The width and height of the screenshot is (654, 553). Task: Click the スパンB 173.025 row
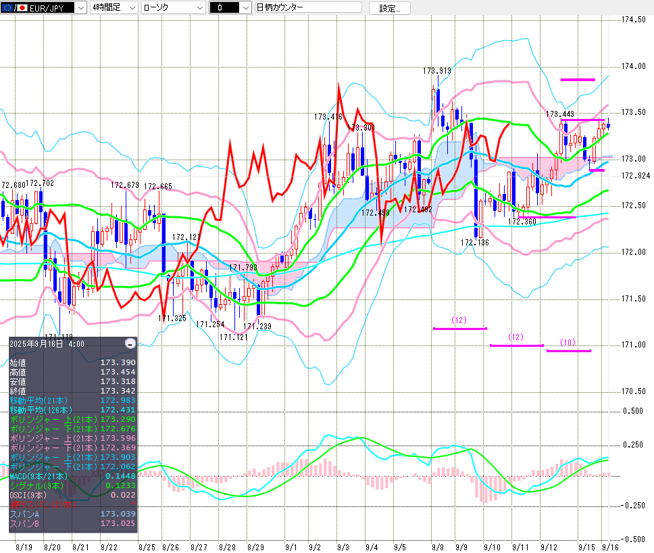click(x=72, y=523)
